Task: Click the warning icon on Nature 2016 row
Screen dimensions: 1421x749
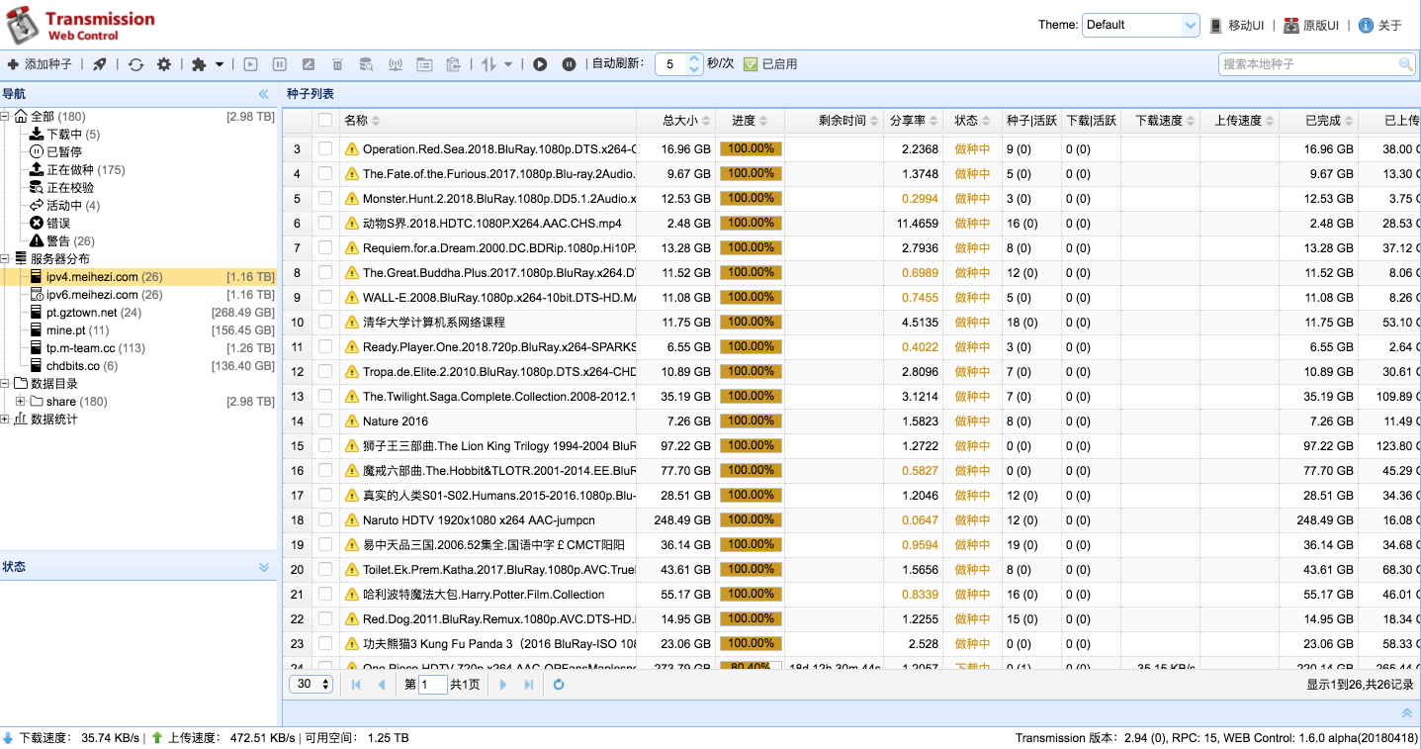Action: [352, 421]
